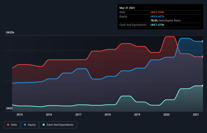Click the UK£0 y-axis label
207x133 pixels.
[x=9, y=108]
